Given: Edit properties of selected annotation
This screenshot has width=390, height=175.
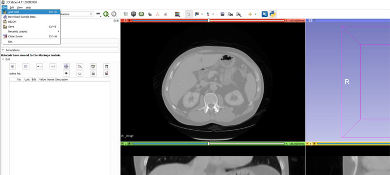Looking at the screenshot, I should (93, 67).
